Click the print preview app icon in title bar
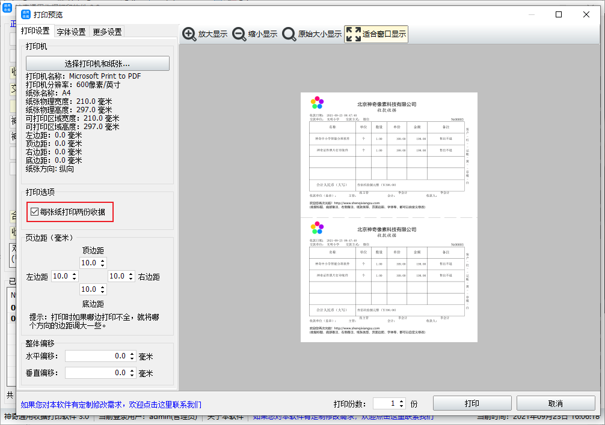 point(26,14)
